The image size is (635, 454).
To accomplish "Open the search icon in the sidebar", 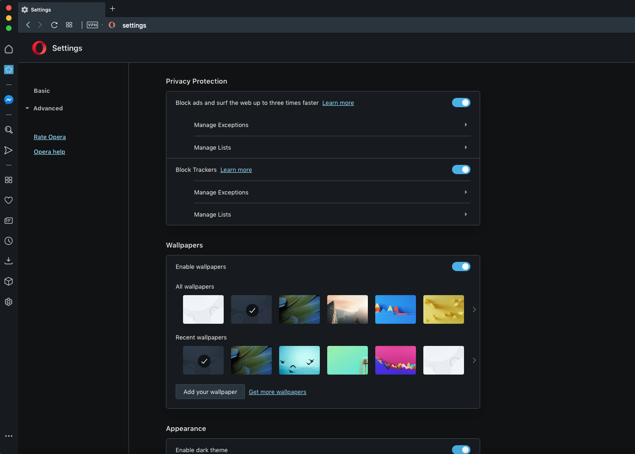I will [x=9, y=130].
